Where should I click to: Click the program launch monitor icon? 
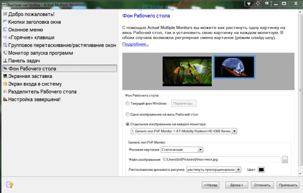click(x=5, y=53)
